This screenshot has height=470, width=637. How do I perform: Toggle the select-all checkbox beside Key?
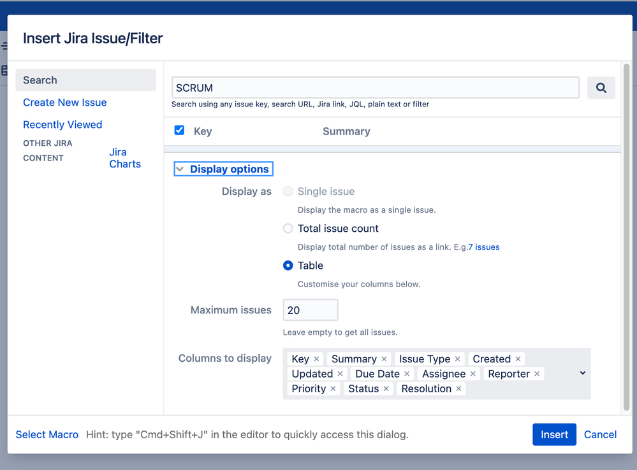pos(179,131)
